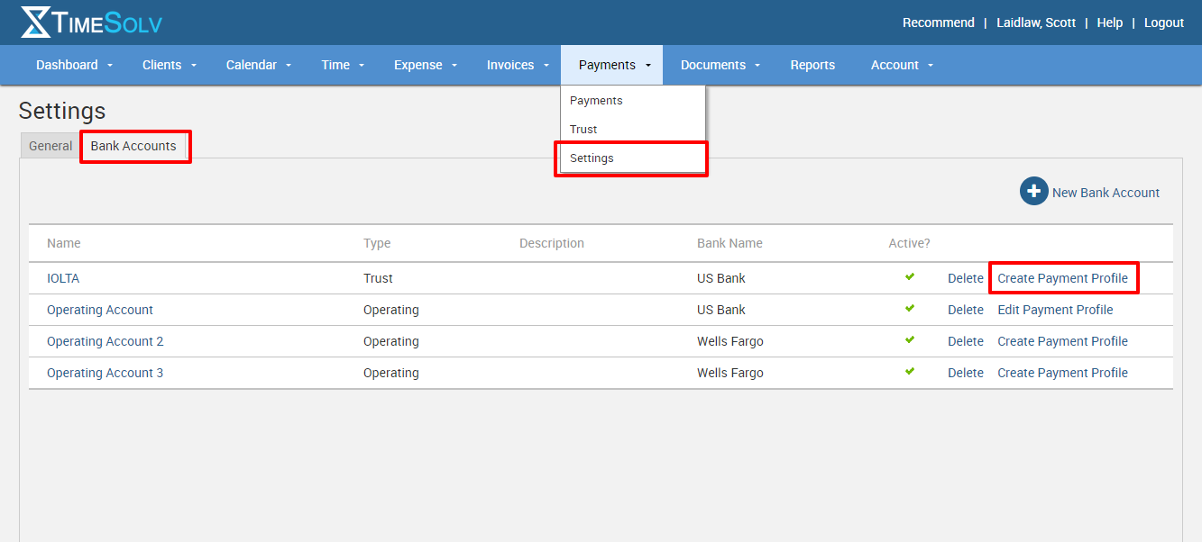The height and width of the screenshot is (542, 1202).
Task: Switch to the General tab
Action: 50,146
